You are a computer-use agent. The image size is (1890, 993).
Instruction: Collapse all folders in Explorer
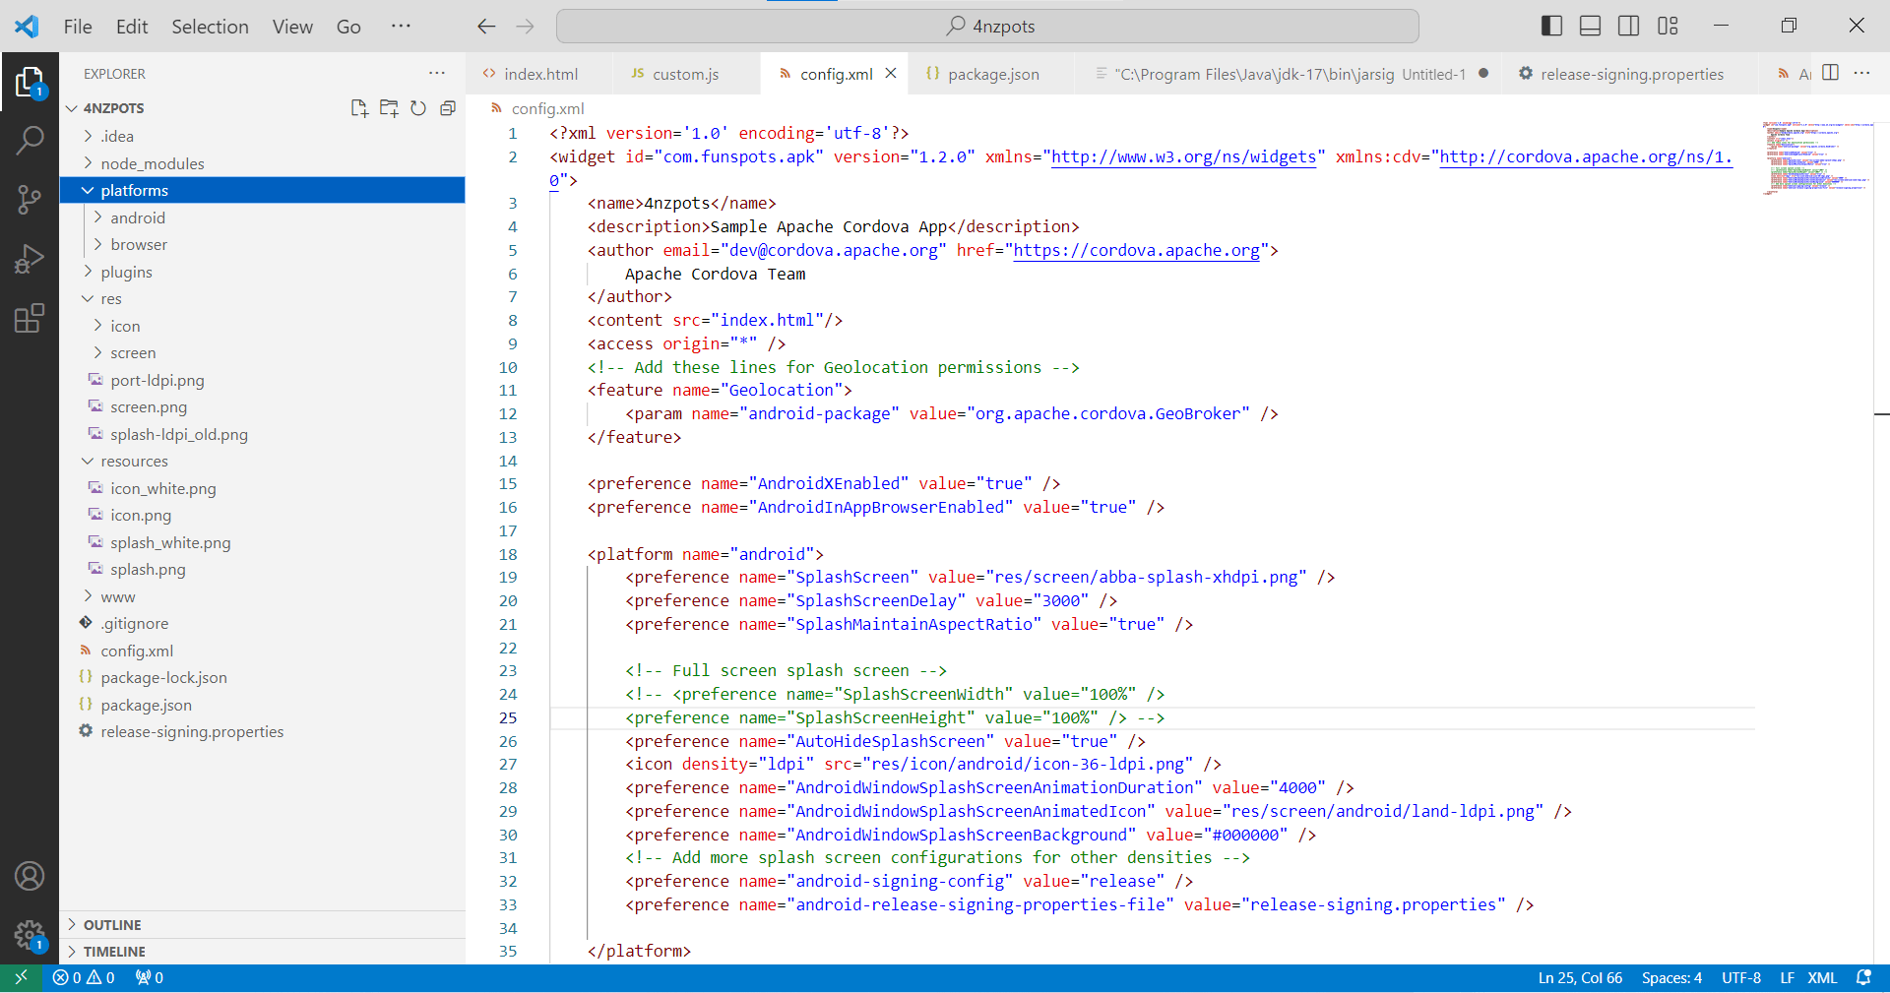(x=448, y=108)
